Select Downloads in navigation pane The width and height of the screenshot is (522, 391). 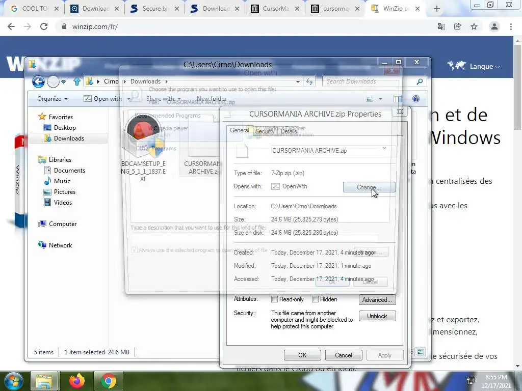pos(69,138)
